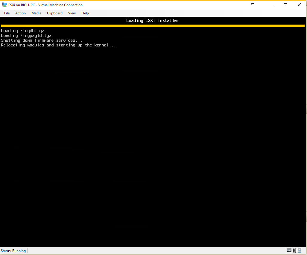The width and height of the screenshot is (307, 255).
Task: Open the File menu
Action: (7, 13)
